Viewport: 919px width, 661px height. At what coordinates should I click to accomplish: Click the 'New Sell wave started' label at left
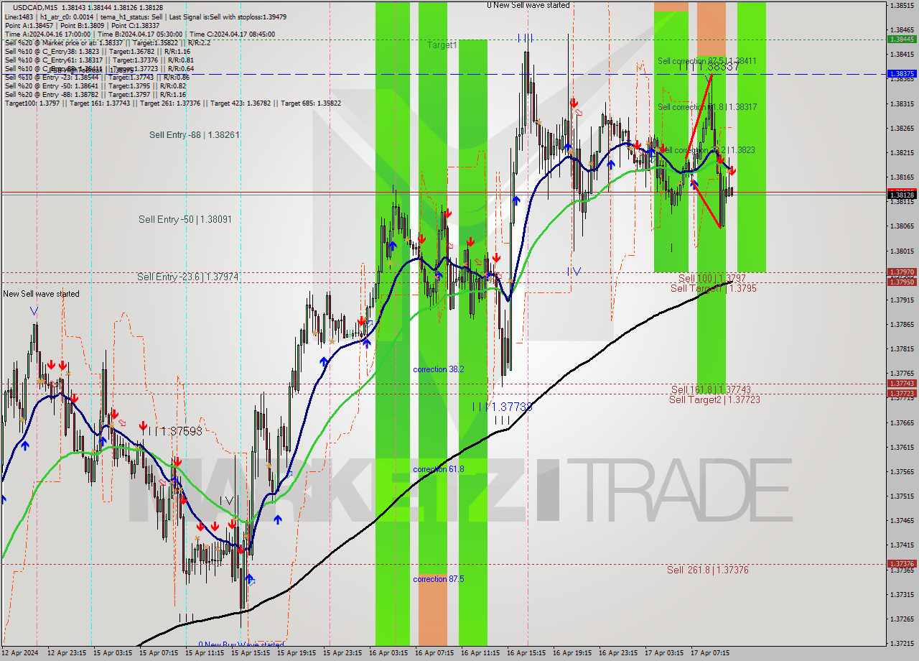pyautogui.click(x=41, y=294)
